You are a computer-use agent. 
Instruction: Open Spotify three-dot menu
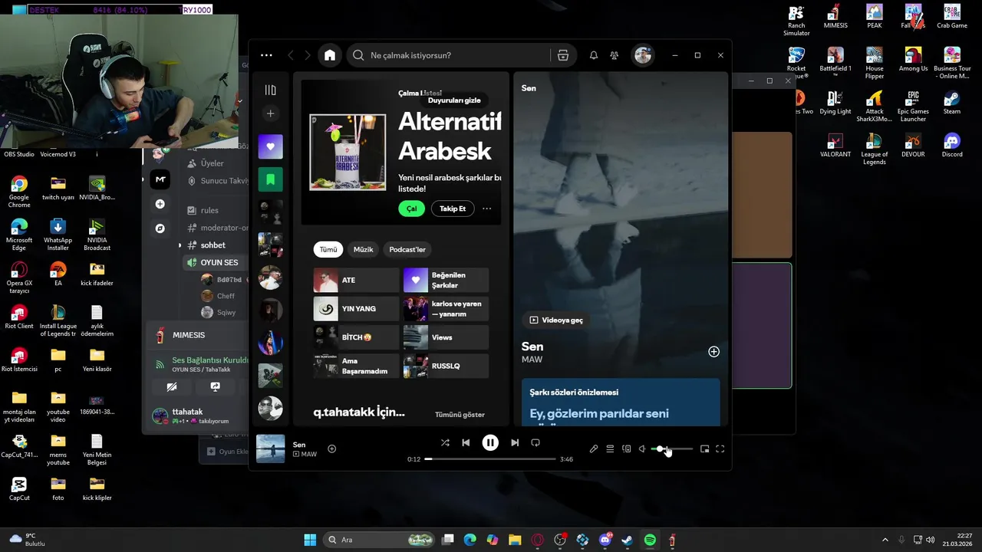pyautogui.click(x=266, y=55)
